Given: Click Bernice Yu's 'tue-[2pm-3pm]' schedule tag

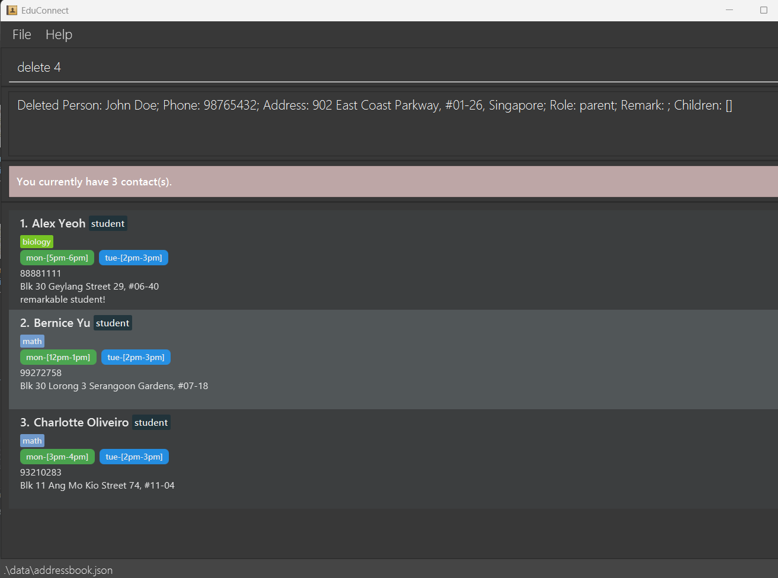Looking at the screenshot, I should click(136, 357).
